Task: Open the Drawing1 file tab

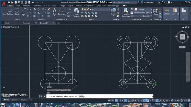Action: tap(27, 23)
